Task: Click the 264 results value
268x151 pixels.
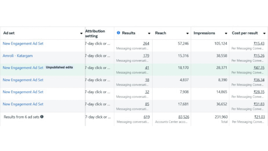Action: pos(146,44)
